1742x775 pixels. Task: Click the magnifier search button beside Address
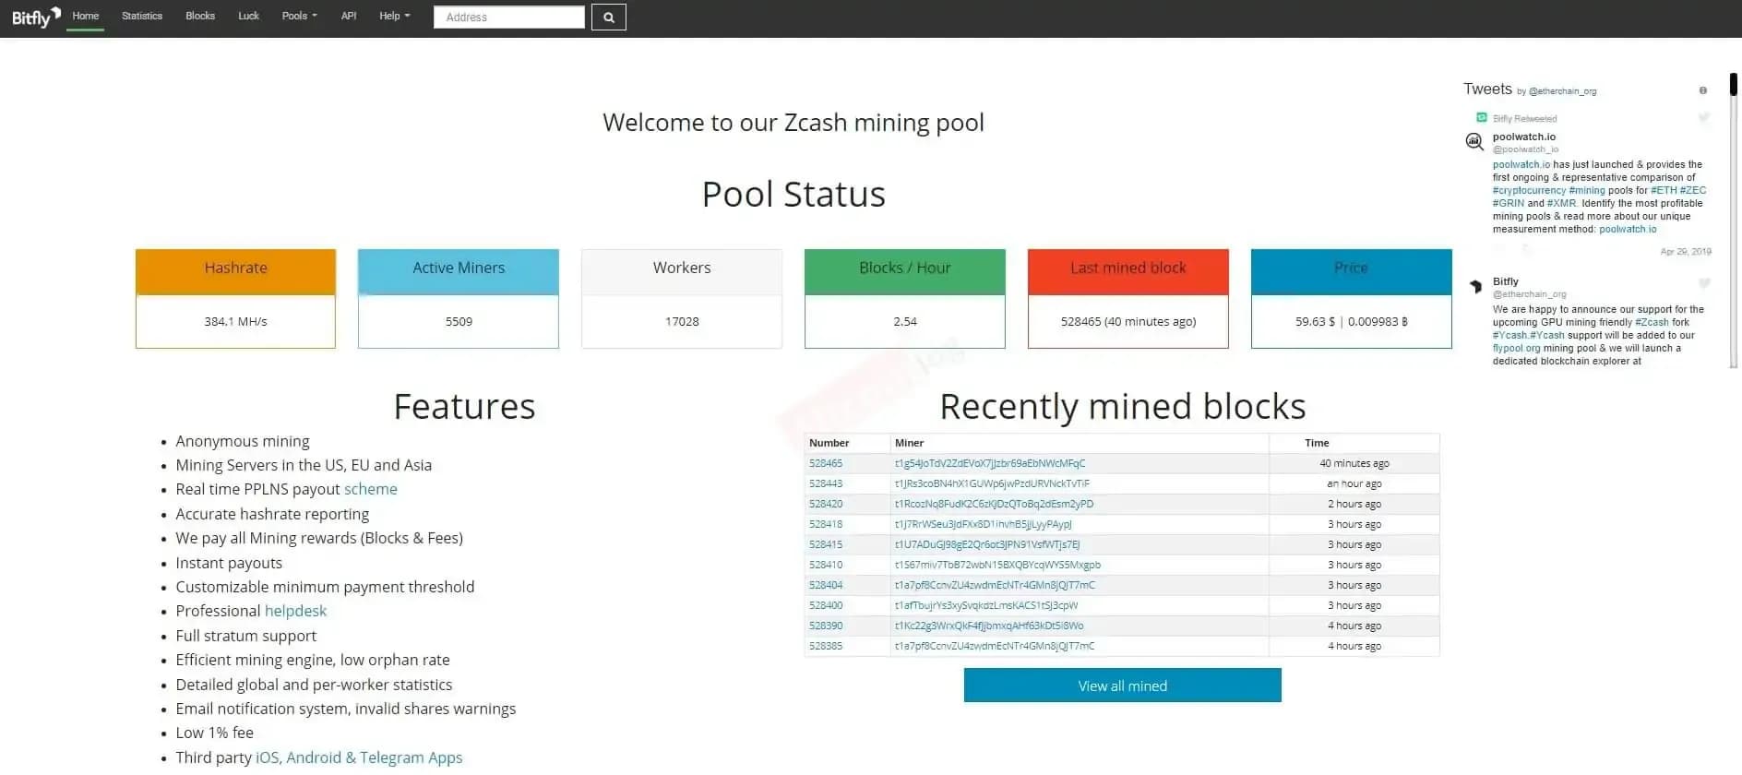609,18
